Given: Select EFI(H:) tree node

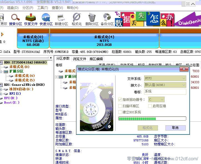Looking at the screenshot, I should (11, 98).
